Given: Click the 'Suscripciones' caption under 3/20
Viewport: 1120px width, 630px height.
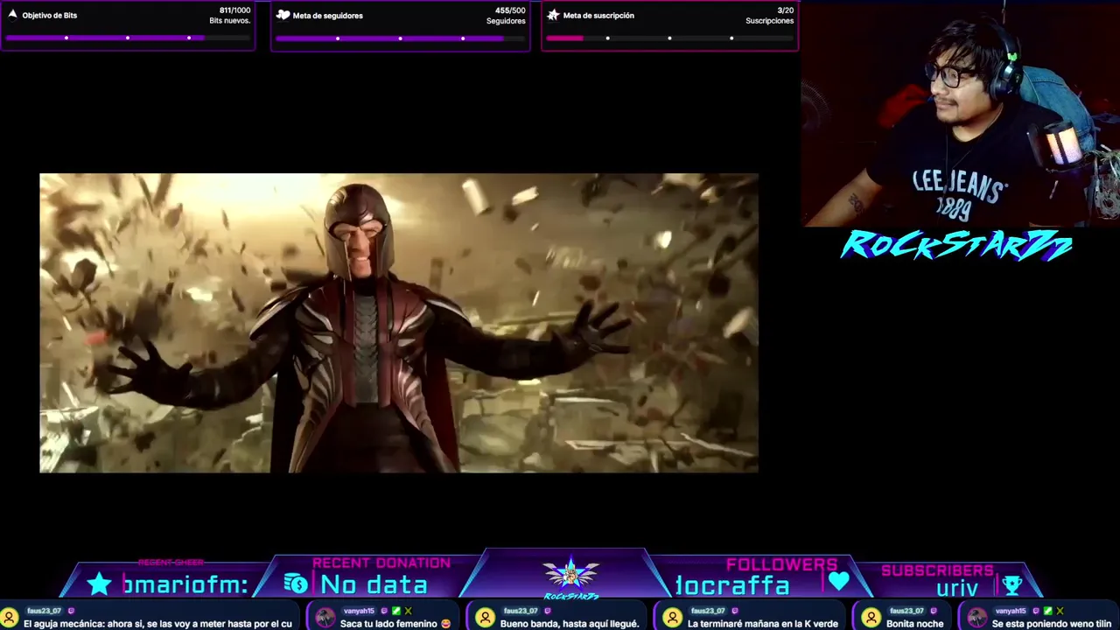Looking at the screenshot, I should pos(770,21).
